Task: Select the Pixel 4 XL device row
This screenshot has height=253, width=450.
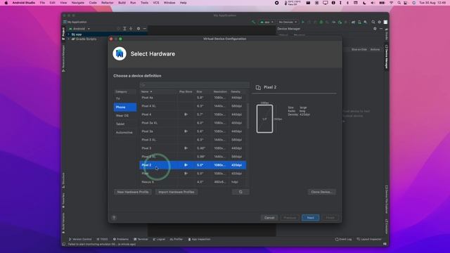Action: pyautogui.click(x=193, y=106)
